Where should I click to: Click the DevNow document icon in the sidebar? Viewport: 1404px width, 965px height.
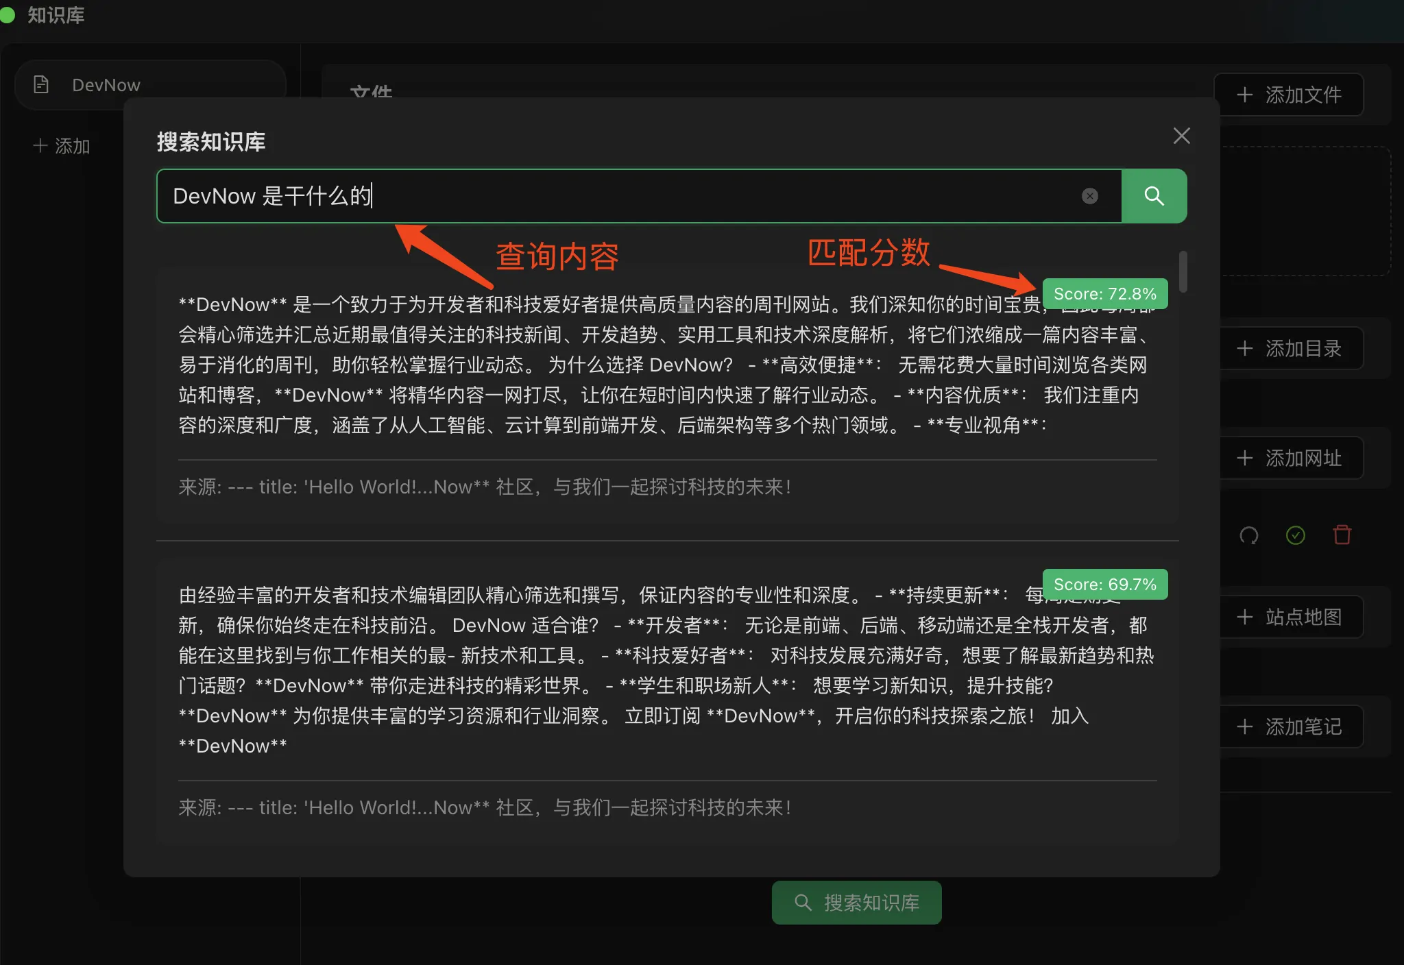tap(41, 84)
